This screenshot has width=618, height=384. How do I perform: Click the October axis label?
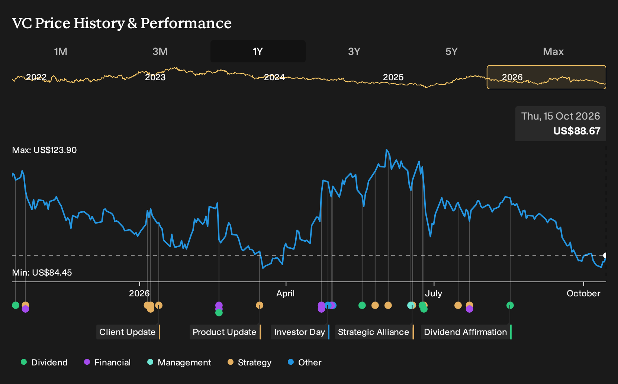583,293
